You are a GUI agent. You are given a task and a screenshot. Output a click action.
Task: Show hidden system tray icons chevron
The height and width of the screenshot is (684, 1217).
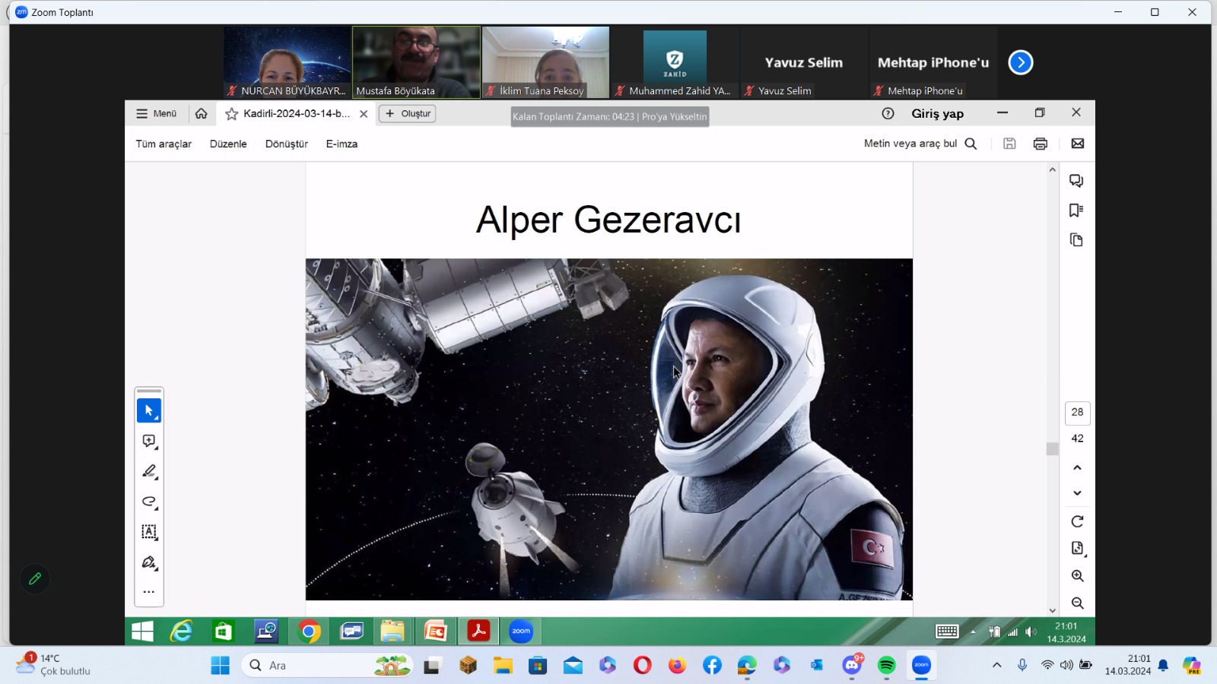pyautogui.click(x=996, y=665)
